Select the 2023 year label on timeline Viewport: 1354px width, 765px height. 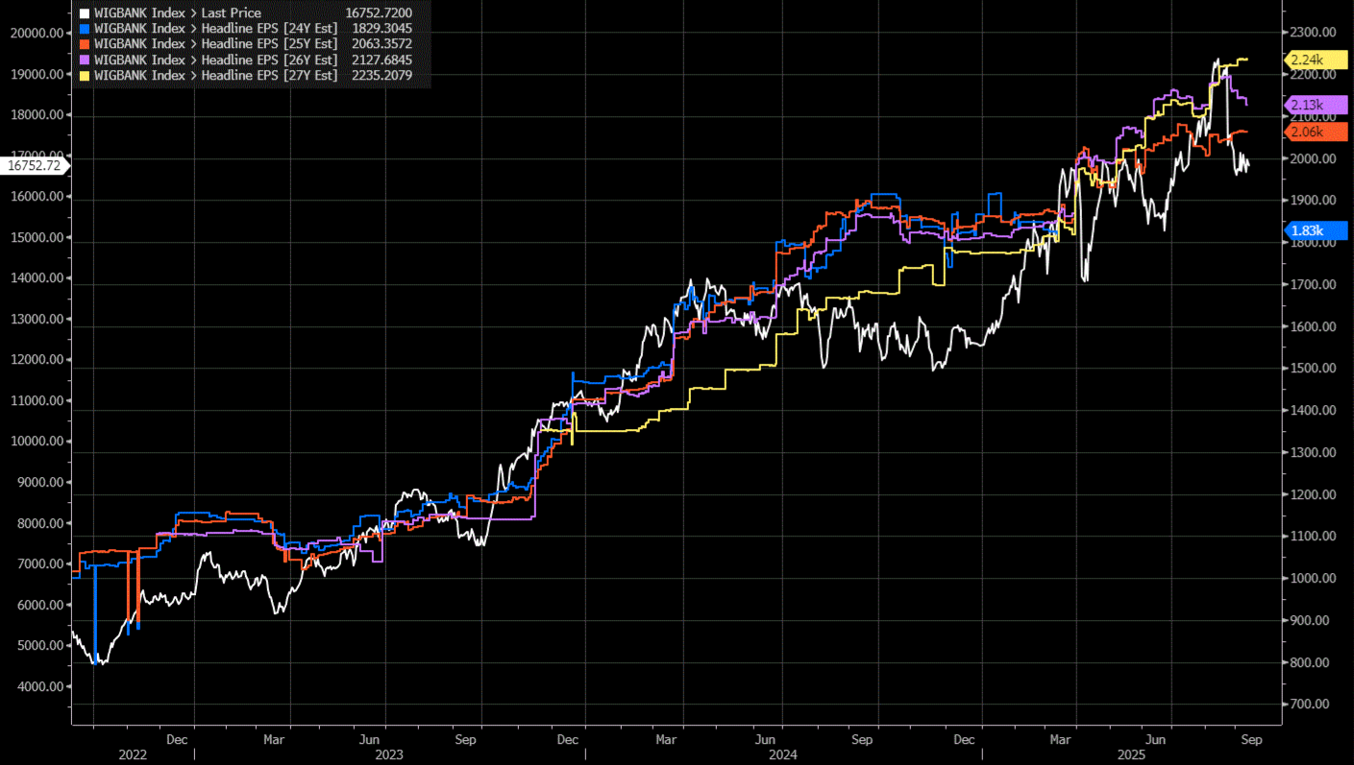coord(389,754)
